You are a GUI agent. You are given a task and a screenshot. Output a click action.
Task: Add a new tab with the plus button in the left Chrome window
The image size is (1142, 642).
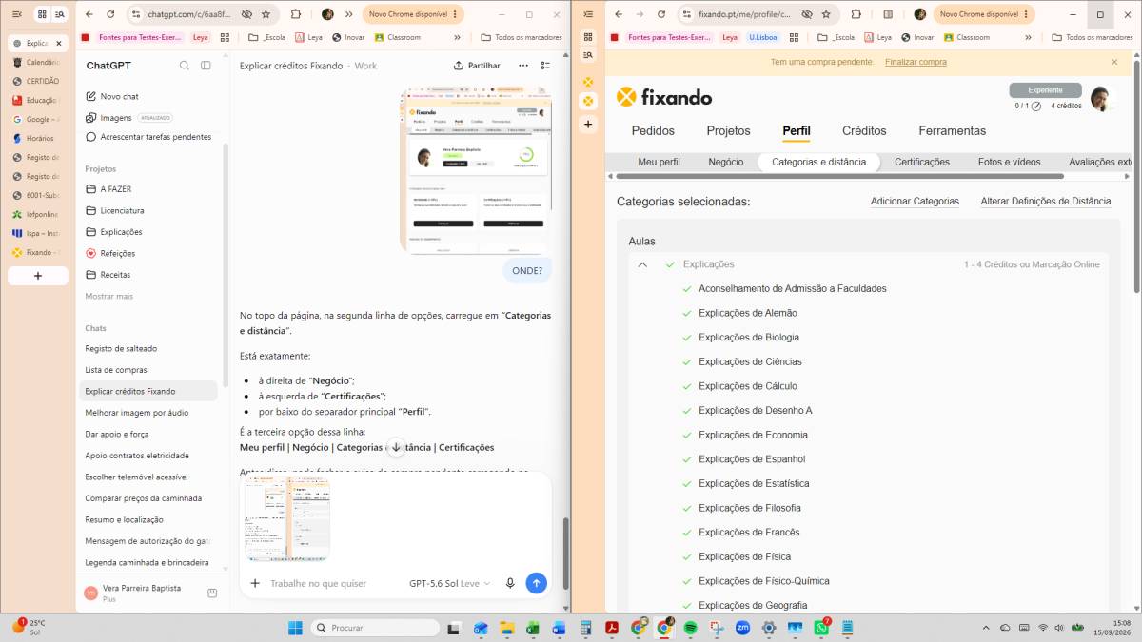pos(38,276)
